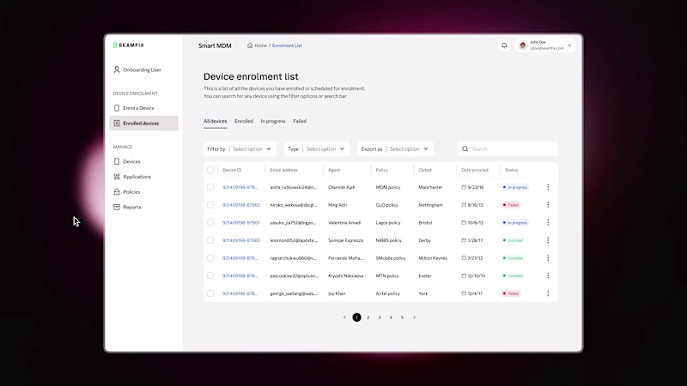Viewport: 687px width, 386px height.
Task: Go to page 3
Action: tap(380, 317)
